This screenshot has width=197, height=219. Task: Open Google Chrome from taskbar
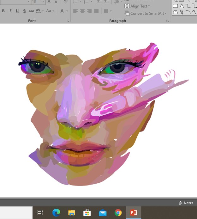click(118, 213)
